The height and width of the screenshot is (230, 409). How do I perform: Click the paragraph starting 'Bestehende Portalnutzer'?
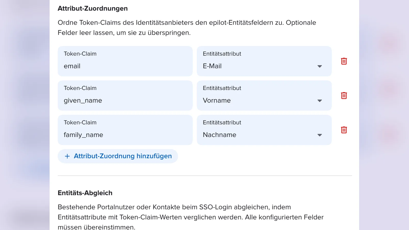click(x=190, y=217)
